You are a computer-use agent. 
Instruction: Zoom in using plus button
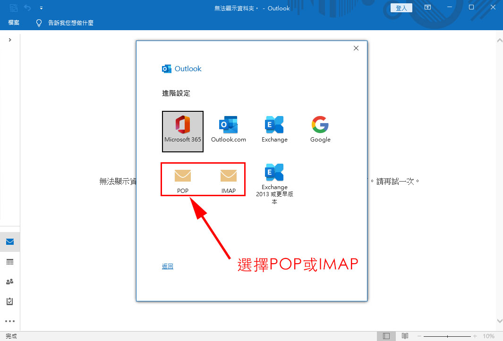475,336
